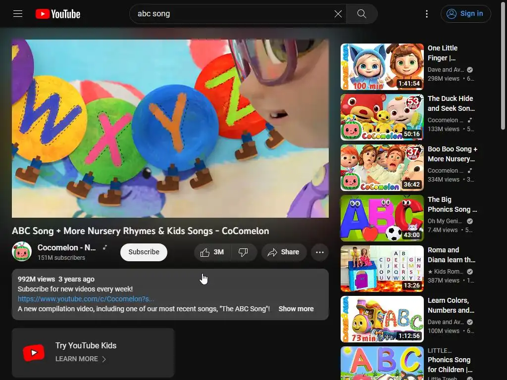This screenshot has height=380, width=507.
Task: Click the main video player
Action: pyautogui.click(x=170, y=129)
